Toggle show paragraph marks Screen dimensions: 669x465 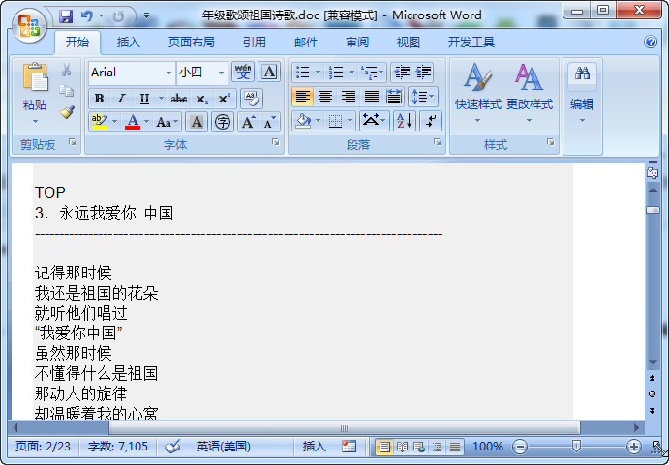(431, 121)
